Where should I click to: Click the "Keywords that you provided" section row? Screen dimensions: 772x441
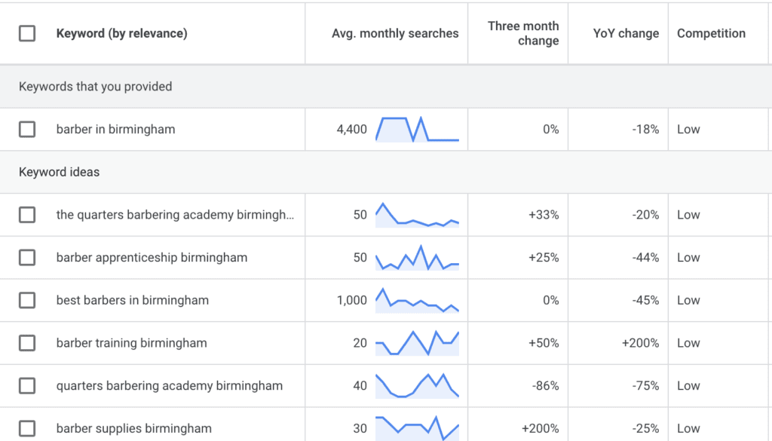95,87
